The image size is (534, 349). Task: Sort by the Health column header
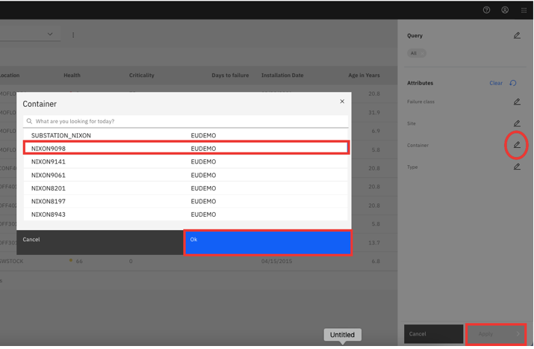(72, 75)
